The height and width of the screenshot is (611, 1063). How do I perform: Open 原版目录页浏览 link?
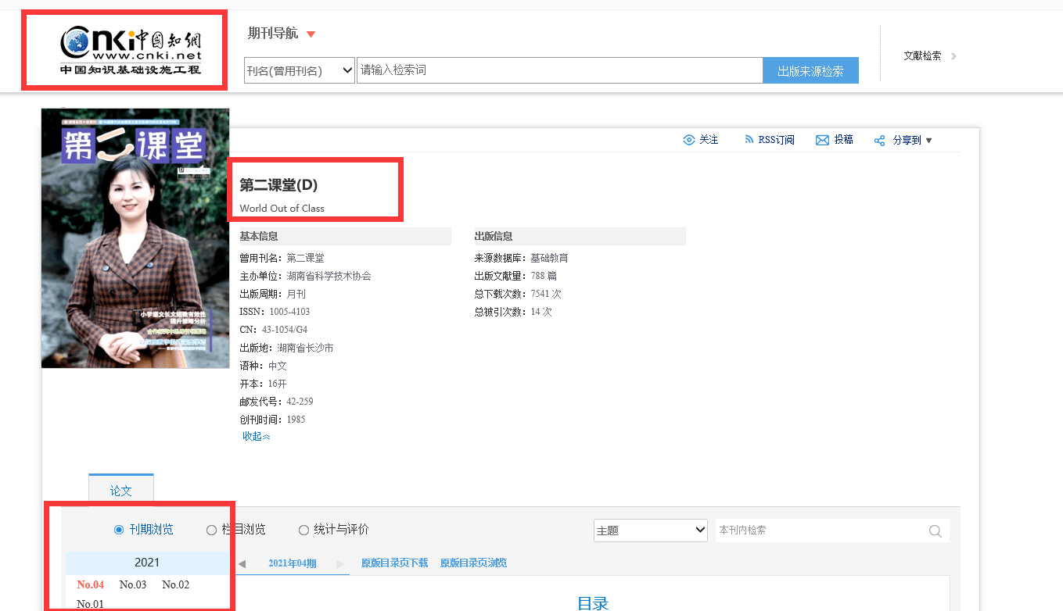pyautogui.click(x=473, y=563)
